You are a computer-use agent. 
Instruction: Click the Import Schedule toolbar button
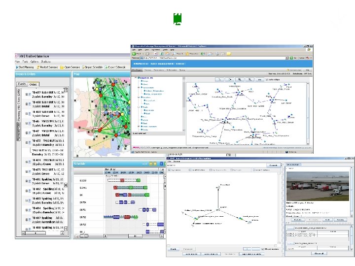pyautogui.click(x=92, y=67)
